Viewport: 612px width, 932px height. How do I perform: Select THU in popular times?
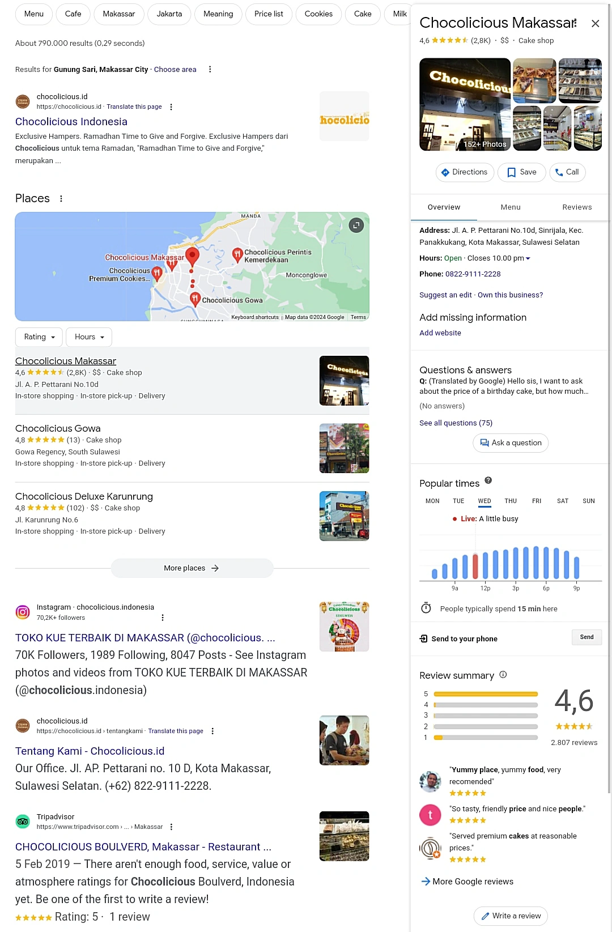[x=511, y=501]
